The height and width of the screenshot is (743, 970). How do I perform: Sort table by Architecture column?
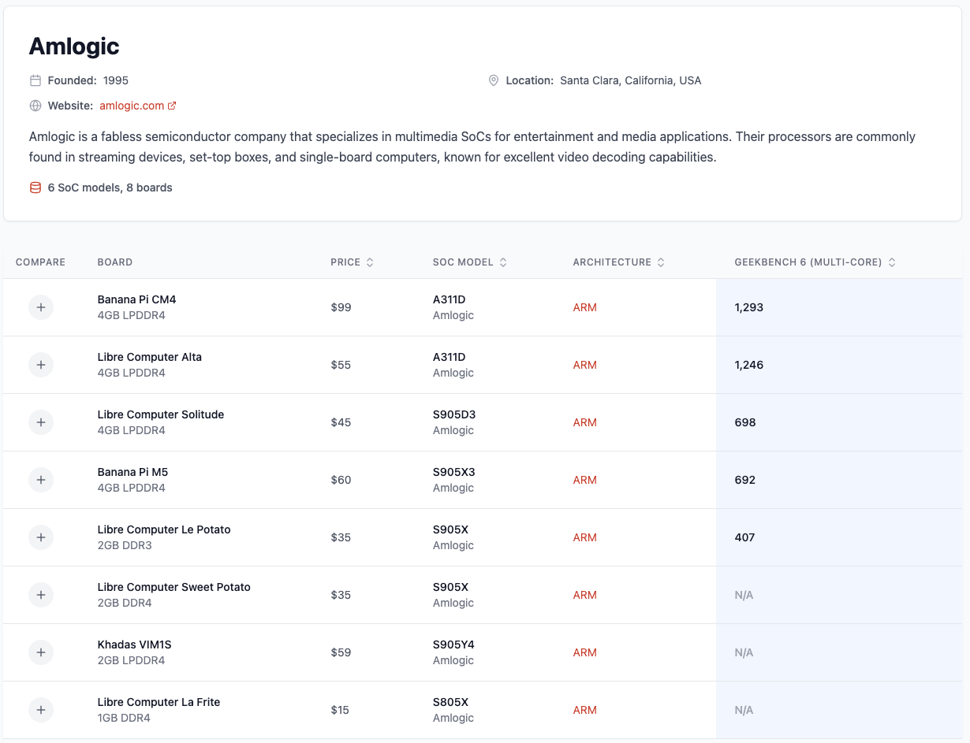click(x=618, y=262)
